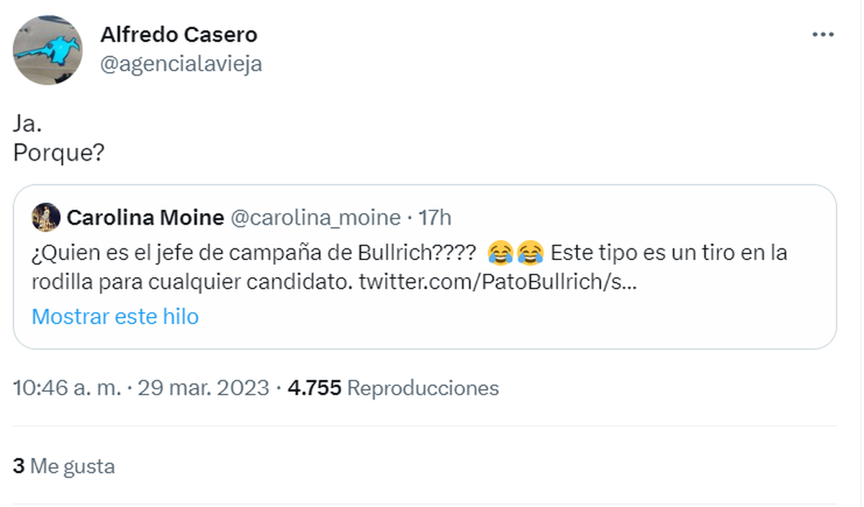864x507 pixels.
Task: Click the 10:46 a. m. tweet time
Action: 68,388
